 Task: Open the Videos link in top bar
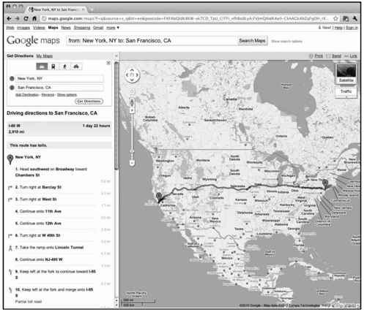point(39,28)
